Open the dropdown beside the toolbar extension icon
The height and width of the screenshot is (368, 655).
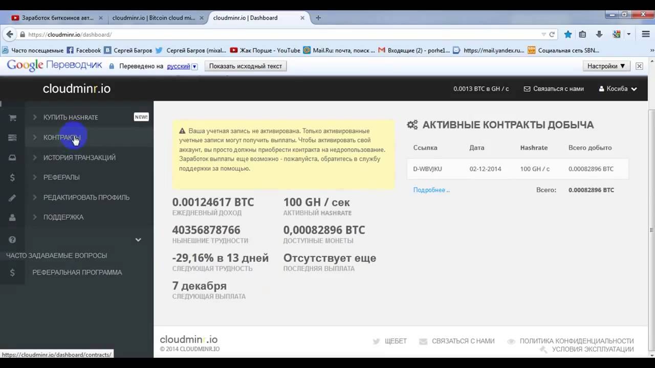[x=628, y=34]
